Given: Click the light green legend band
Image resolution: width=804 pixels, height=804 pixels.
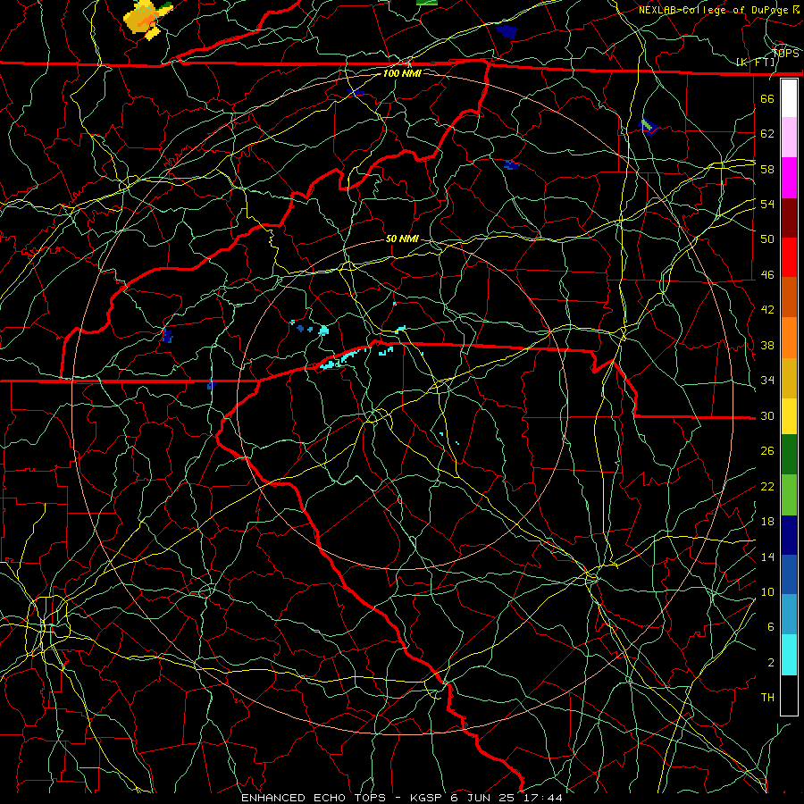Looking at the screenshot, I should (x=789, y=495).
